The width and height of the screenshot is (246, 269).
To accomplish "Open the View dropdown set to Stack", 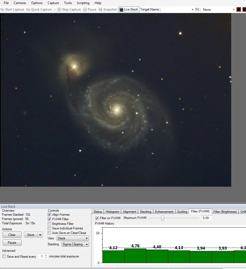I will (x=73, y=238).
